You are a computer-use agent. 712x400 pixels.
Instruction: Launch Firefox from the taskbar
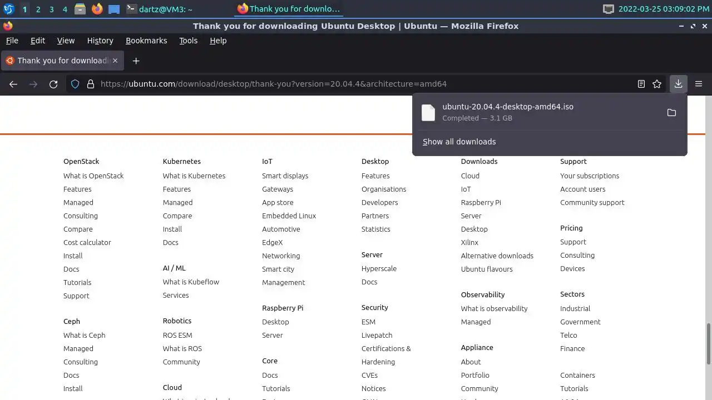(x=97, y=9)
